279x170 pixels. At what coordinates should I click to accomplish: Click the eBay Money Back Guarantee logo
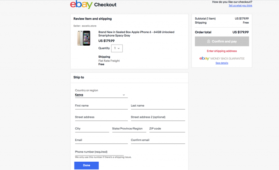pos(222,58)
